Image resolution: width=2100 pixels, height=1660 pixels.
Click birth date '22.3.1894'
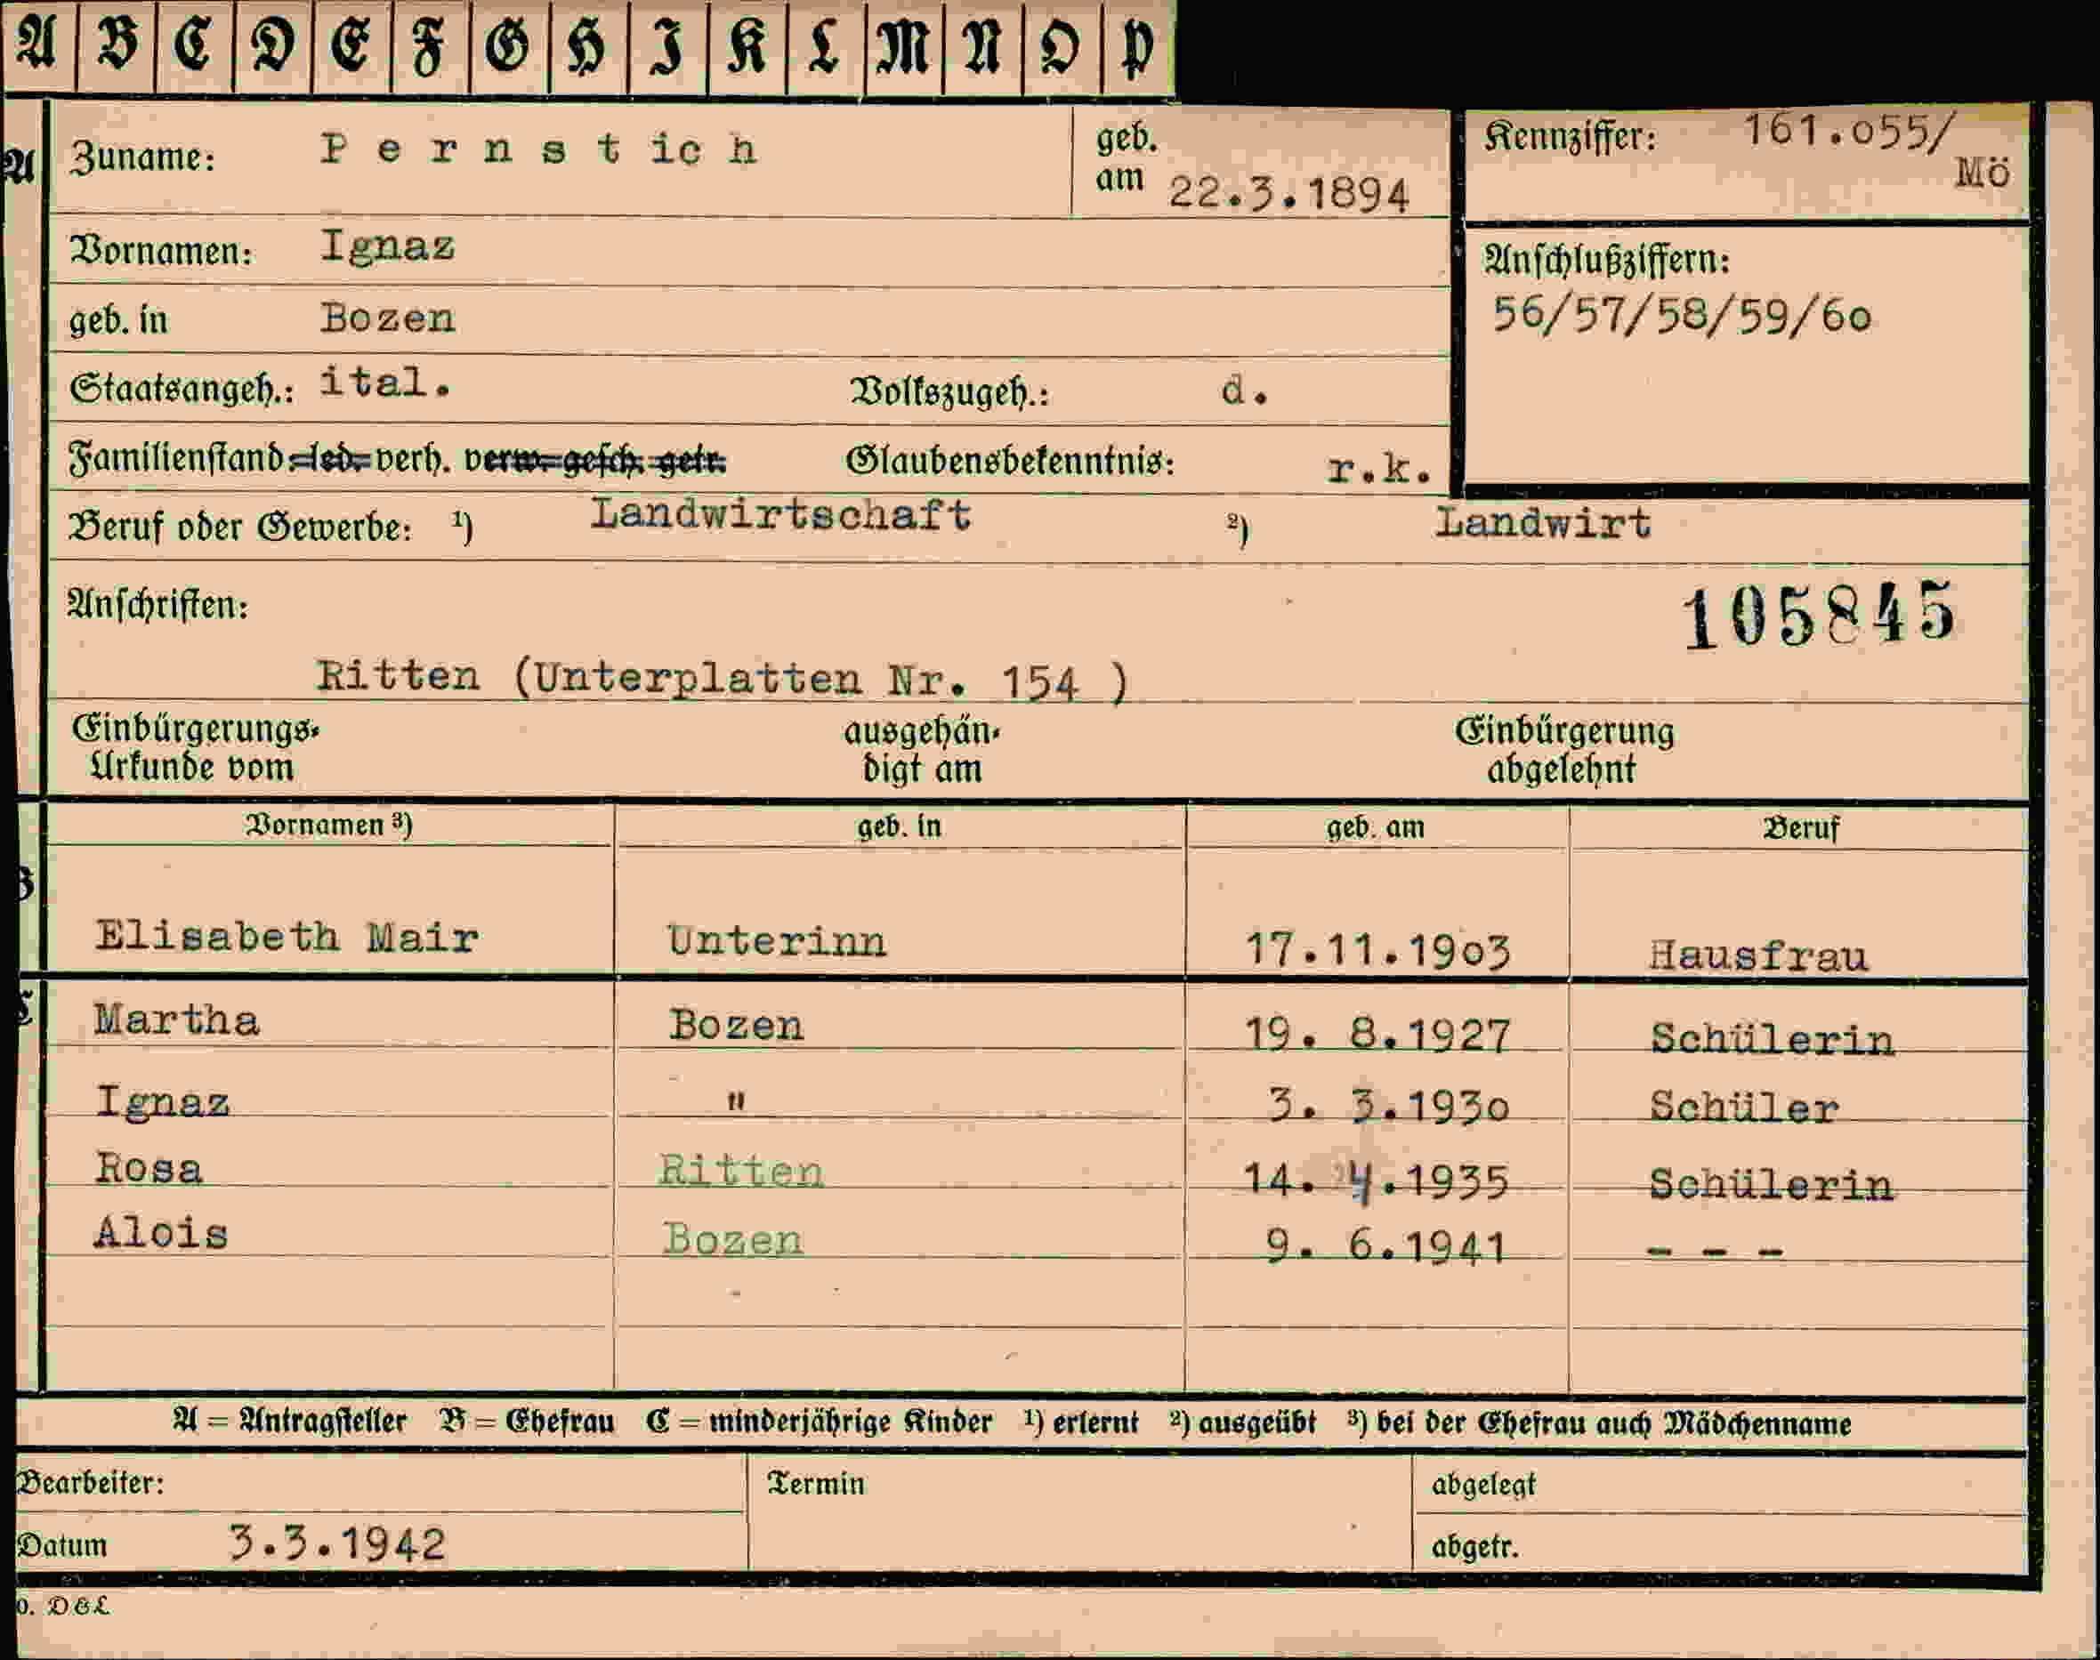pyautogui.click(x=1288, y=193)
